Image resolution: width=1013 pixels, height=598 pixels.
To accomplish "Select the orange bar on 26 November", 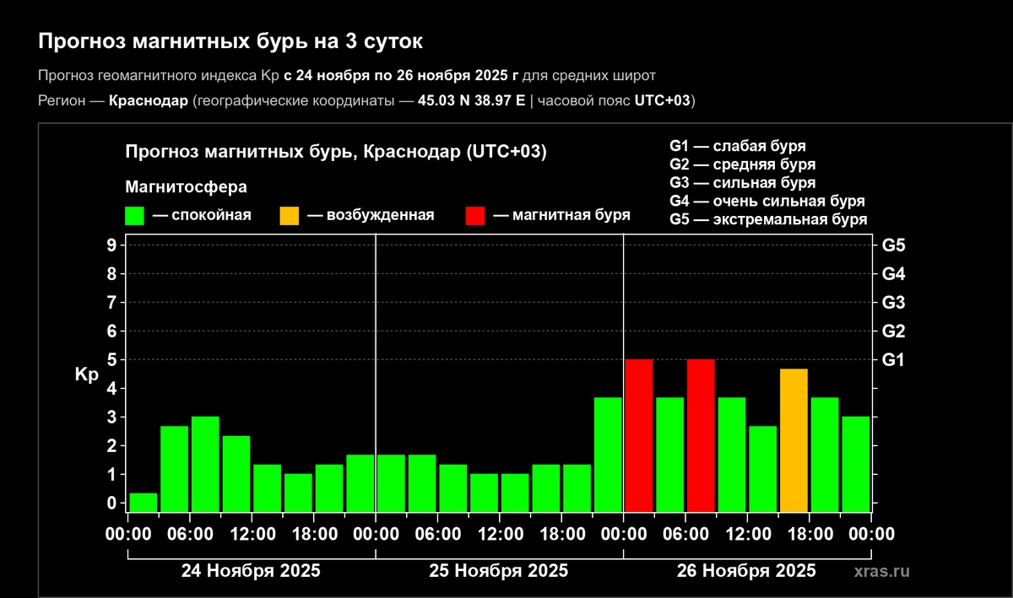I will coord(794,440).
